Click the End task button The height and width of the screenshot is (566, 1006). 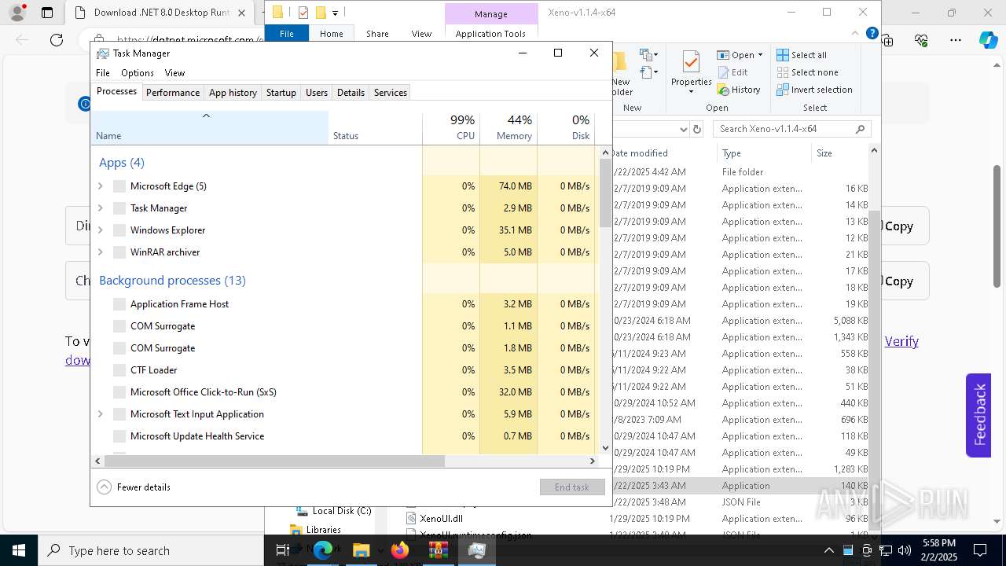[x=572, y=487]
